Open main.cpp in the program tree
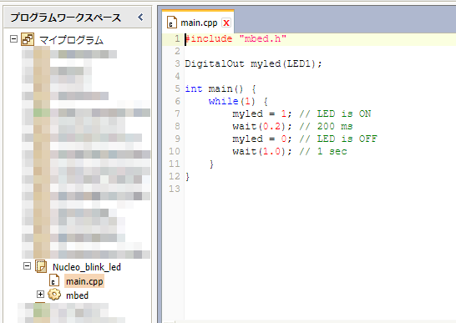The image size is (456, 323). tap(84, 281)
